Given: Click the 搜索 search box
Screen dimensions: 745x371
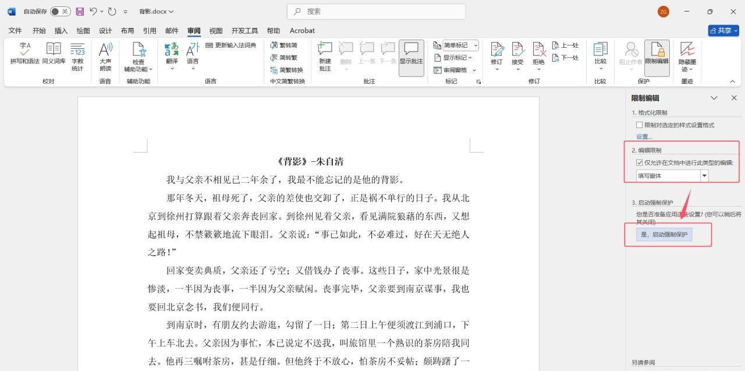Looking at the screenshot, I should 375,10.
